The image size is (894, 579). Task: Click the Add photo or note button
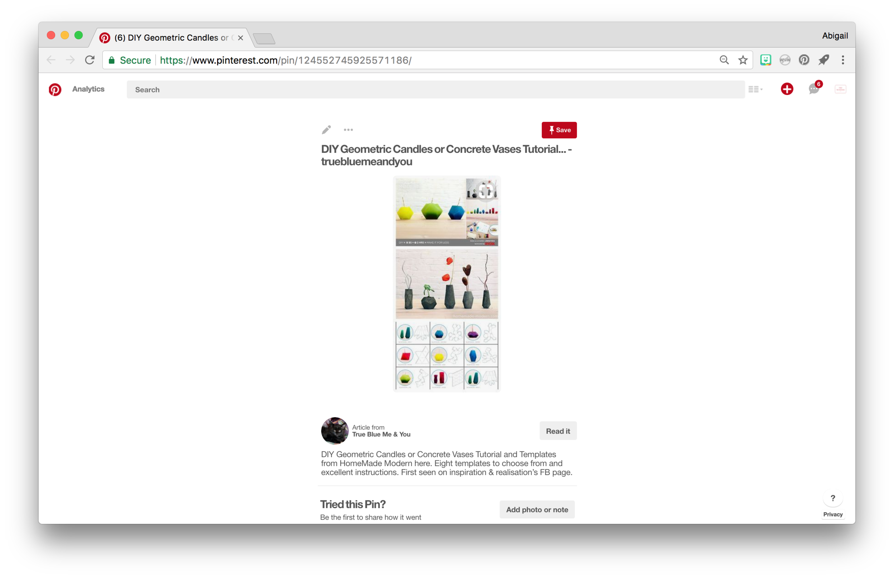537,509
